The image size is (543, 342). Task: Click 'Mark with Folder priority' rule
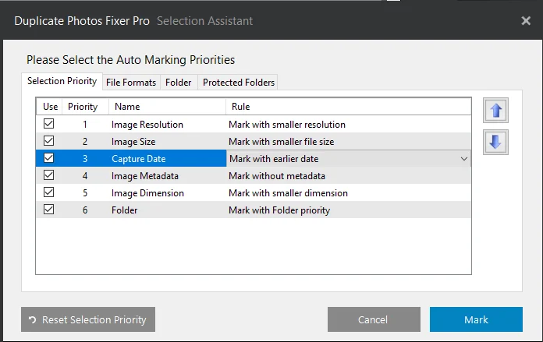pos(279,210)
